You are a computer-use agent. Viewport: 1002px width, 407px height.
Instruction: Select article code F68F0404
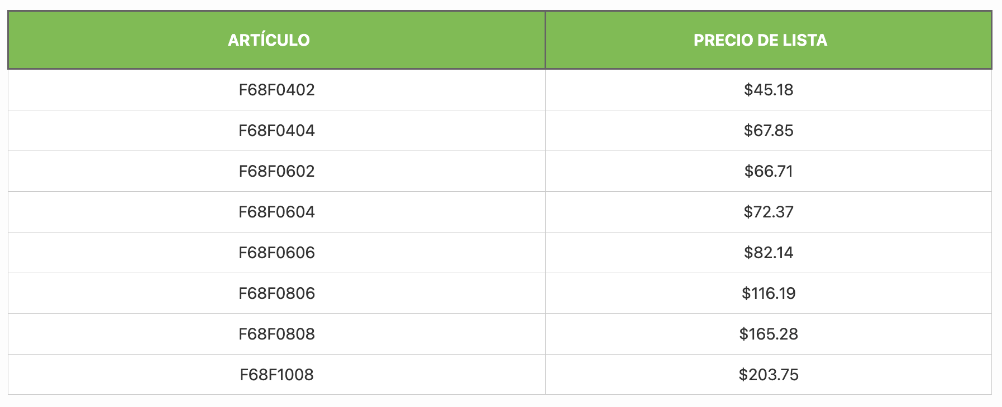pos(276,130)
